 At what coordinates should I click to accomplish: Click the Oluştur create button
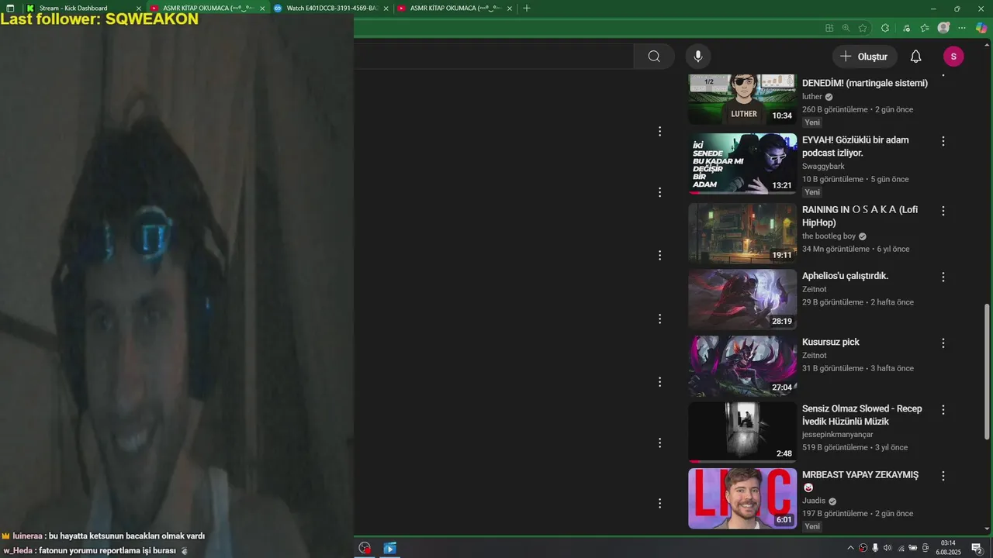click(x=865, y=57)
